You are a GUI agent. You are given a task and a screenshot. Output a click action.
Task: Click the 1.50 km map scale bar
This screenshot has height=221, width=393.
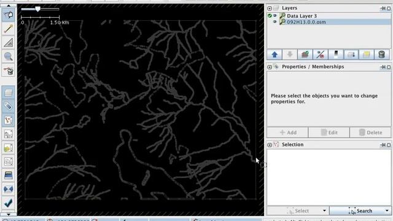pos(40,17)
